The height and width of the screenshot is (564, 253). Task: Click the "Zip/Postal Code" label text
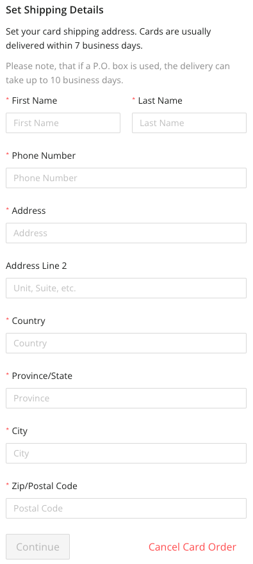pyautogui.click(x=45, y=486)
